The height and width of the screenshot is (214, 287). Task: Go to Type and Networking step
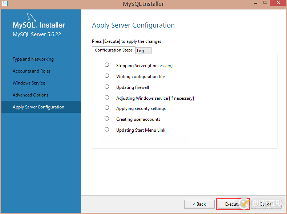coord(33,59)
